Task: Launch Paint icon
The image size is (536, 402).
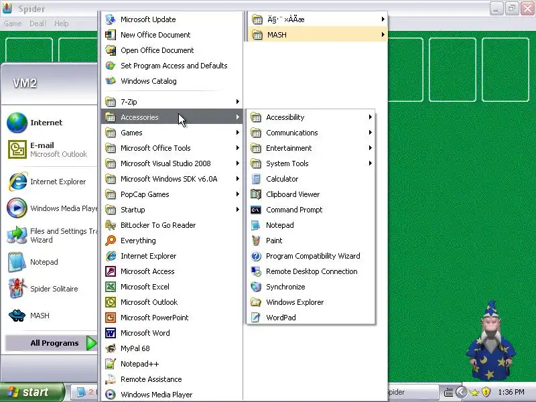Action: click(x=256, y=241)
